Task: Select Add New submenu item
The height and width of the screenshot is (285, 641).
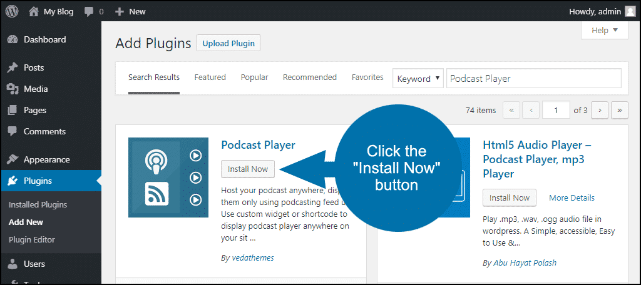Action: pos(26,222)
